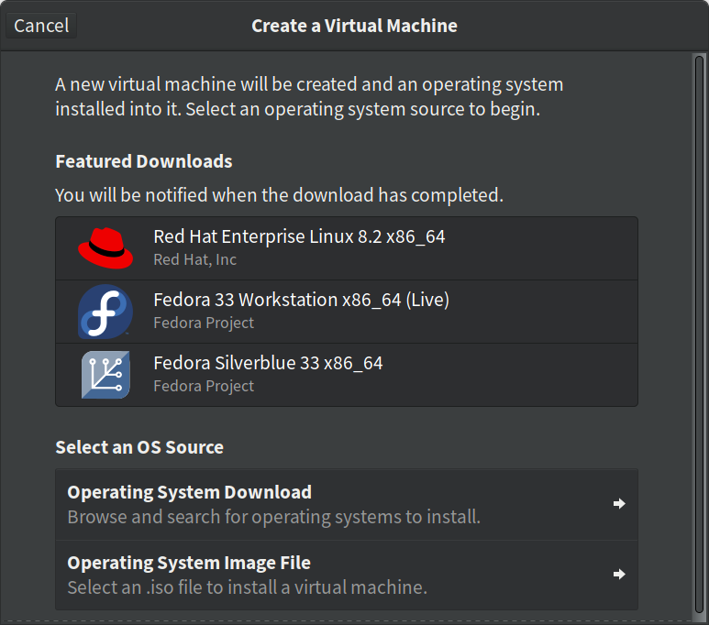This screenshot has width=709, height=625.
Task: Click "Fedora Project" under Fedora Silverblue
Action: pyautogui.click(x=204, y=386)
